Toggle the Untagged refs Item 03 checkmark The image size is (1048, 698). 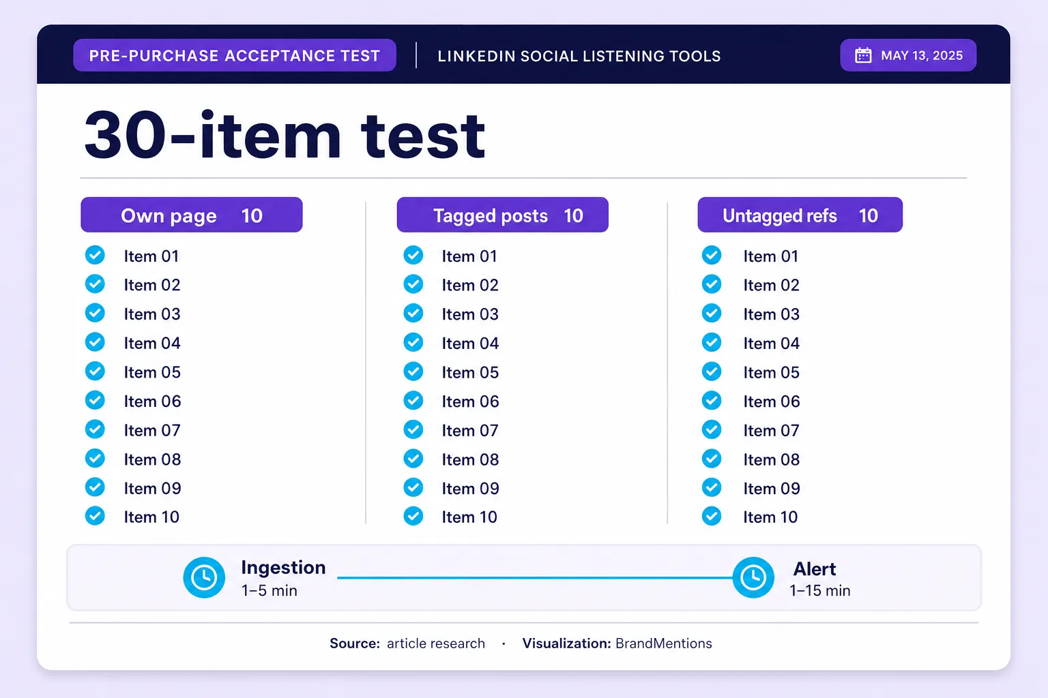(x=712, y=314)
